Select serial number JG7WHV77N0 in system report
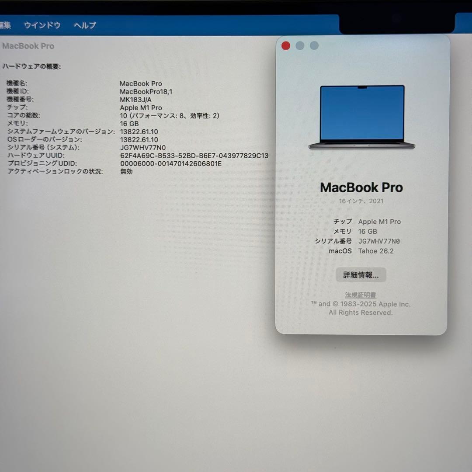472x472 pixels. pyautogui.click(x=142, y=148)
